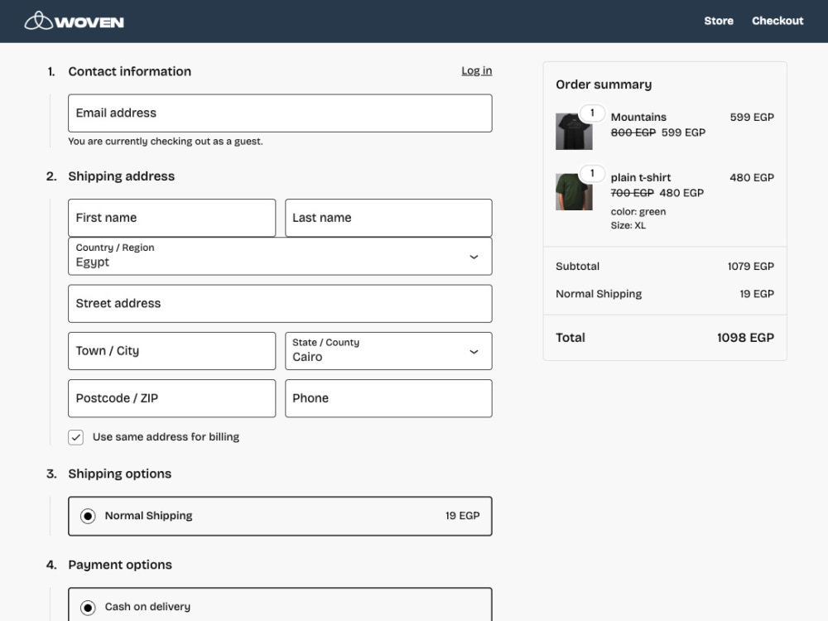Go to the Checkout nav link

(x=777, y=22)
